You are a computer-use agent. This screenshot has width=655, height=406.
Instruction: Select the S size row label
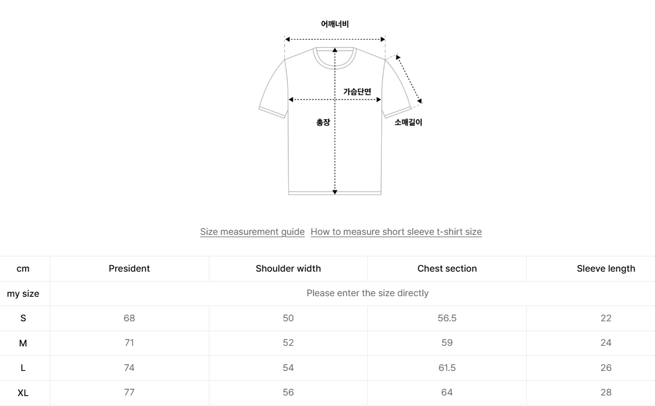coord(23,318)
